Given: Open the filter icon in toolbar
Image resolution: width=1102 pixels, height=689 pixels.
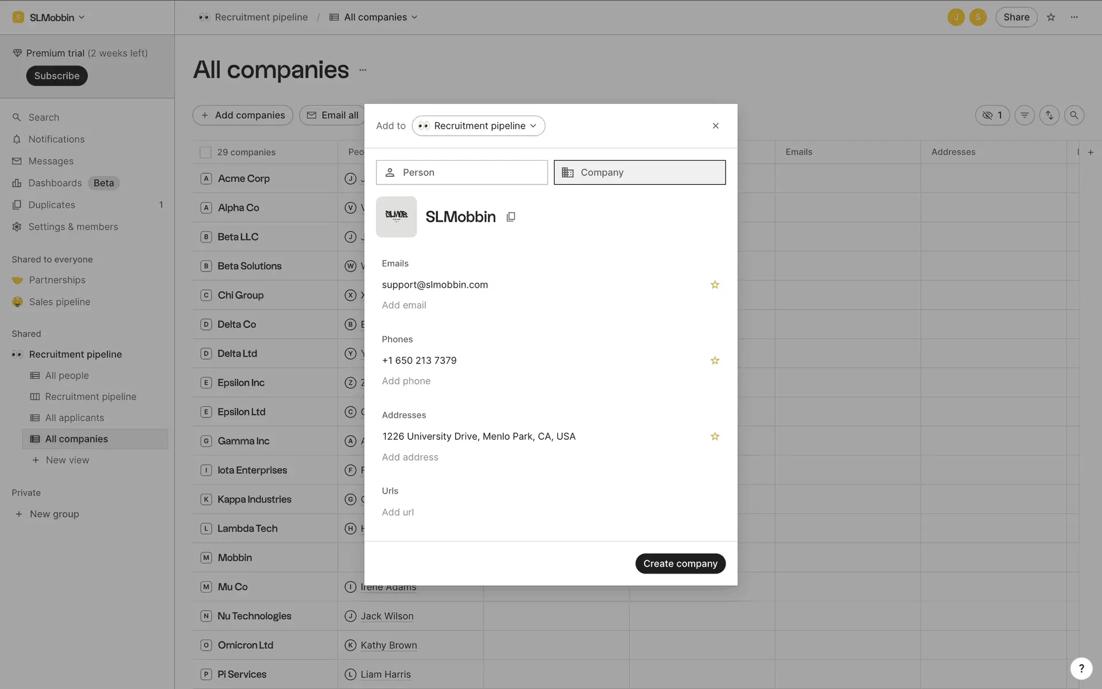Looking at the screenshot, I should (1025, 115).
